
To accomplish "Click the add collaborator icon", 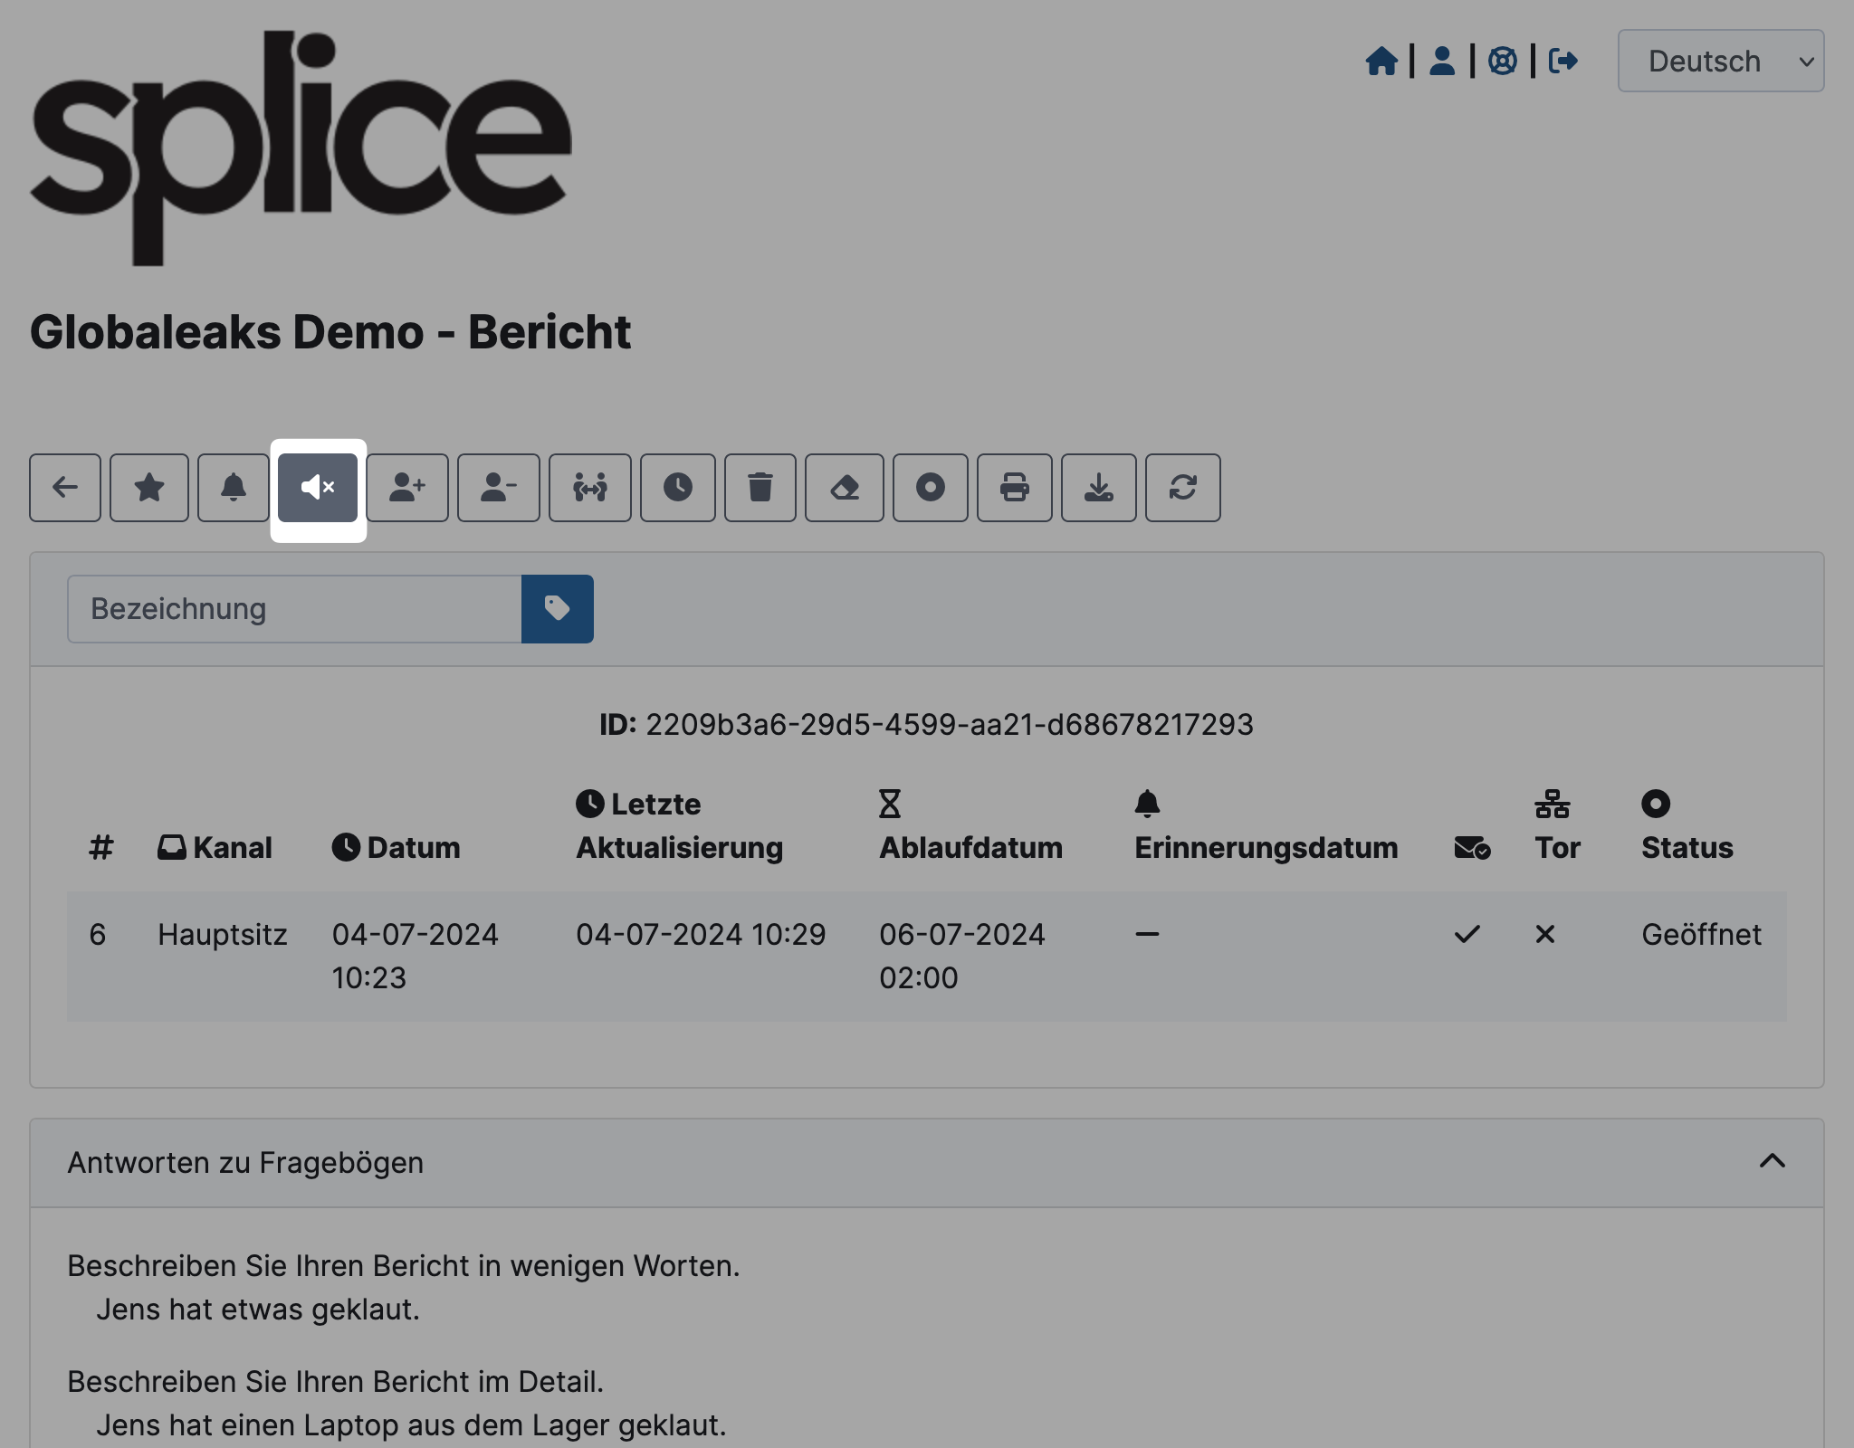I will click(406, 486).
